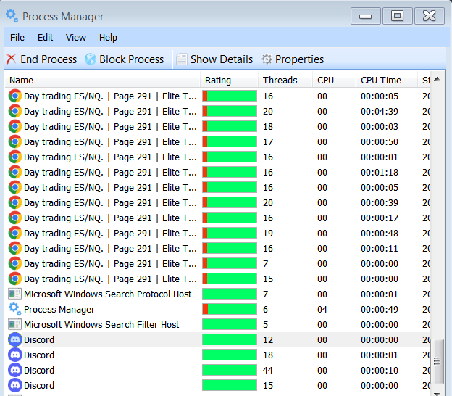The width and height of the screenshot is (452, 396).
Task: Click Chrome icon of row with CPU time 00:01:18
Action: pos(15,173)
